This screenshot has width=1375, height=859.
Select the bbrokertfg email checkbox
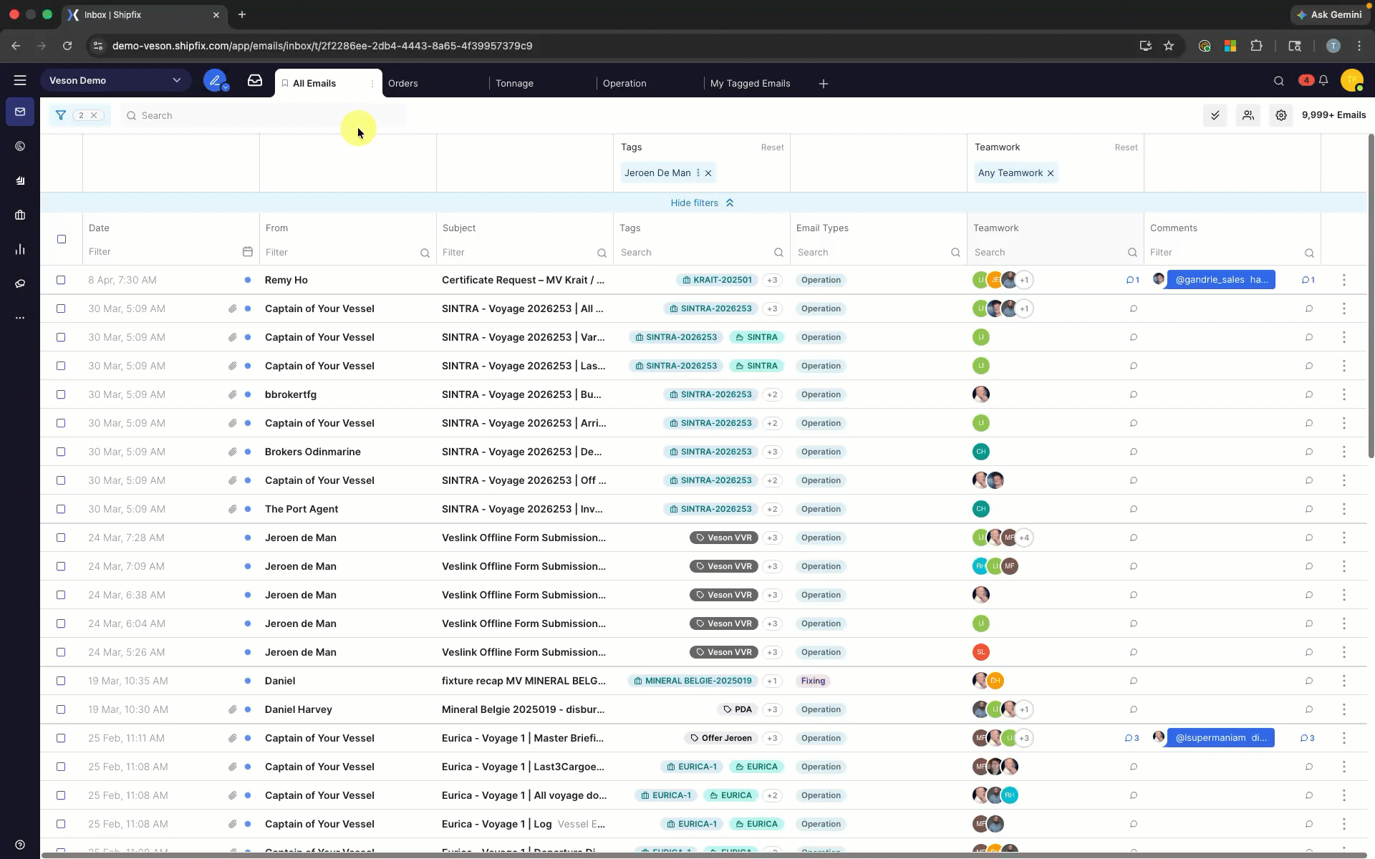point(61,394)
